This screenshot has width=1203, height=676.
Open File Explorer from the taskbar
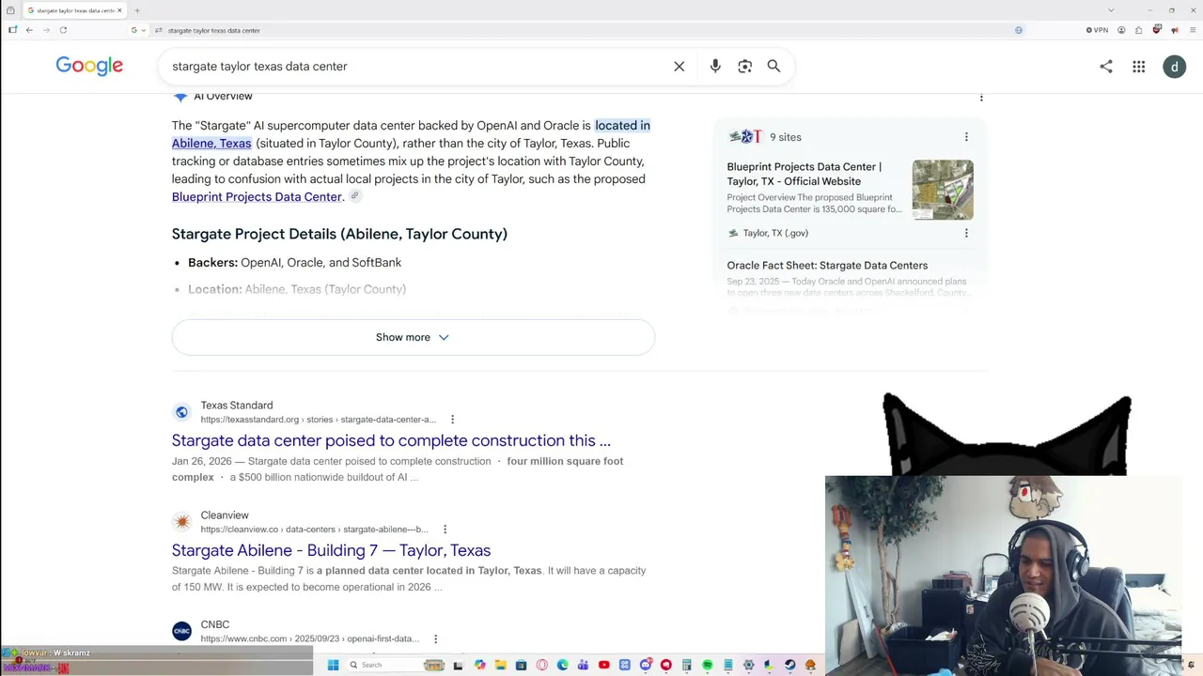tap(501, 665)
